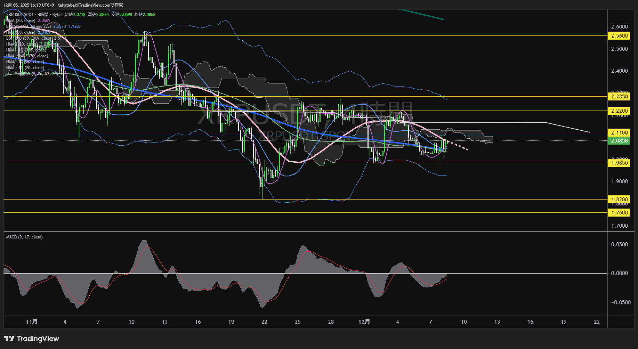Select the 1.8200 price label on the axis
638x349 pixels.
click(619, 200)
